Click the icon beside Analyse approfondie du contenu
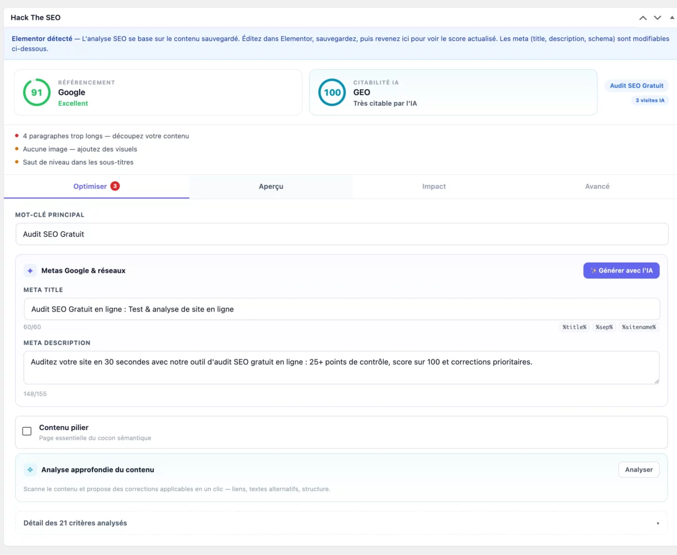This screenshot has width=677, height=555. [30, 469]
